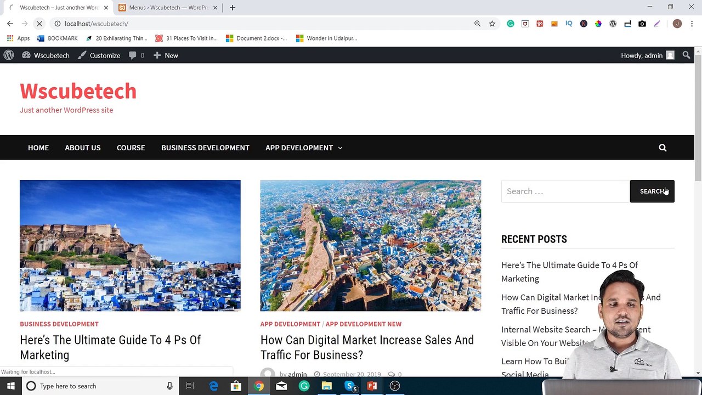
Task: Expand the App Development submenu arrow
Action: coord(340,148)
